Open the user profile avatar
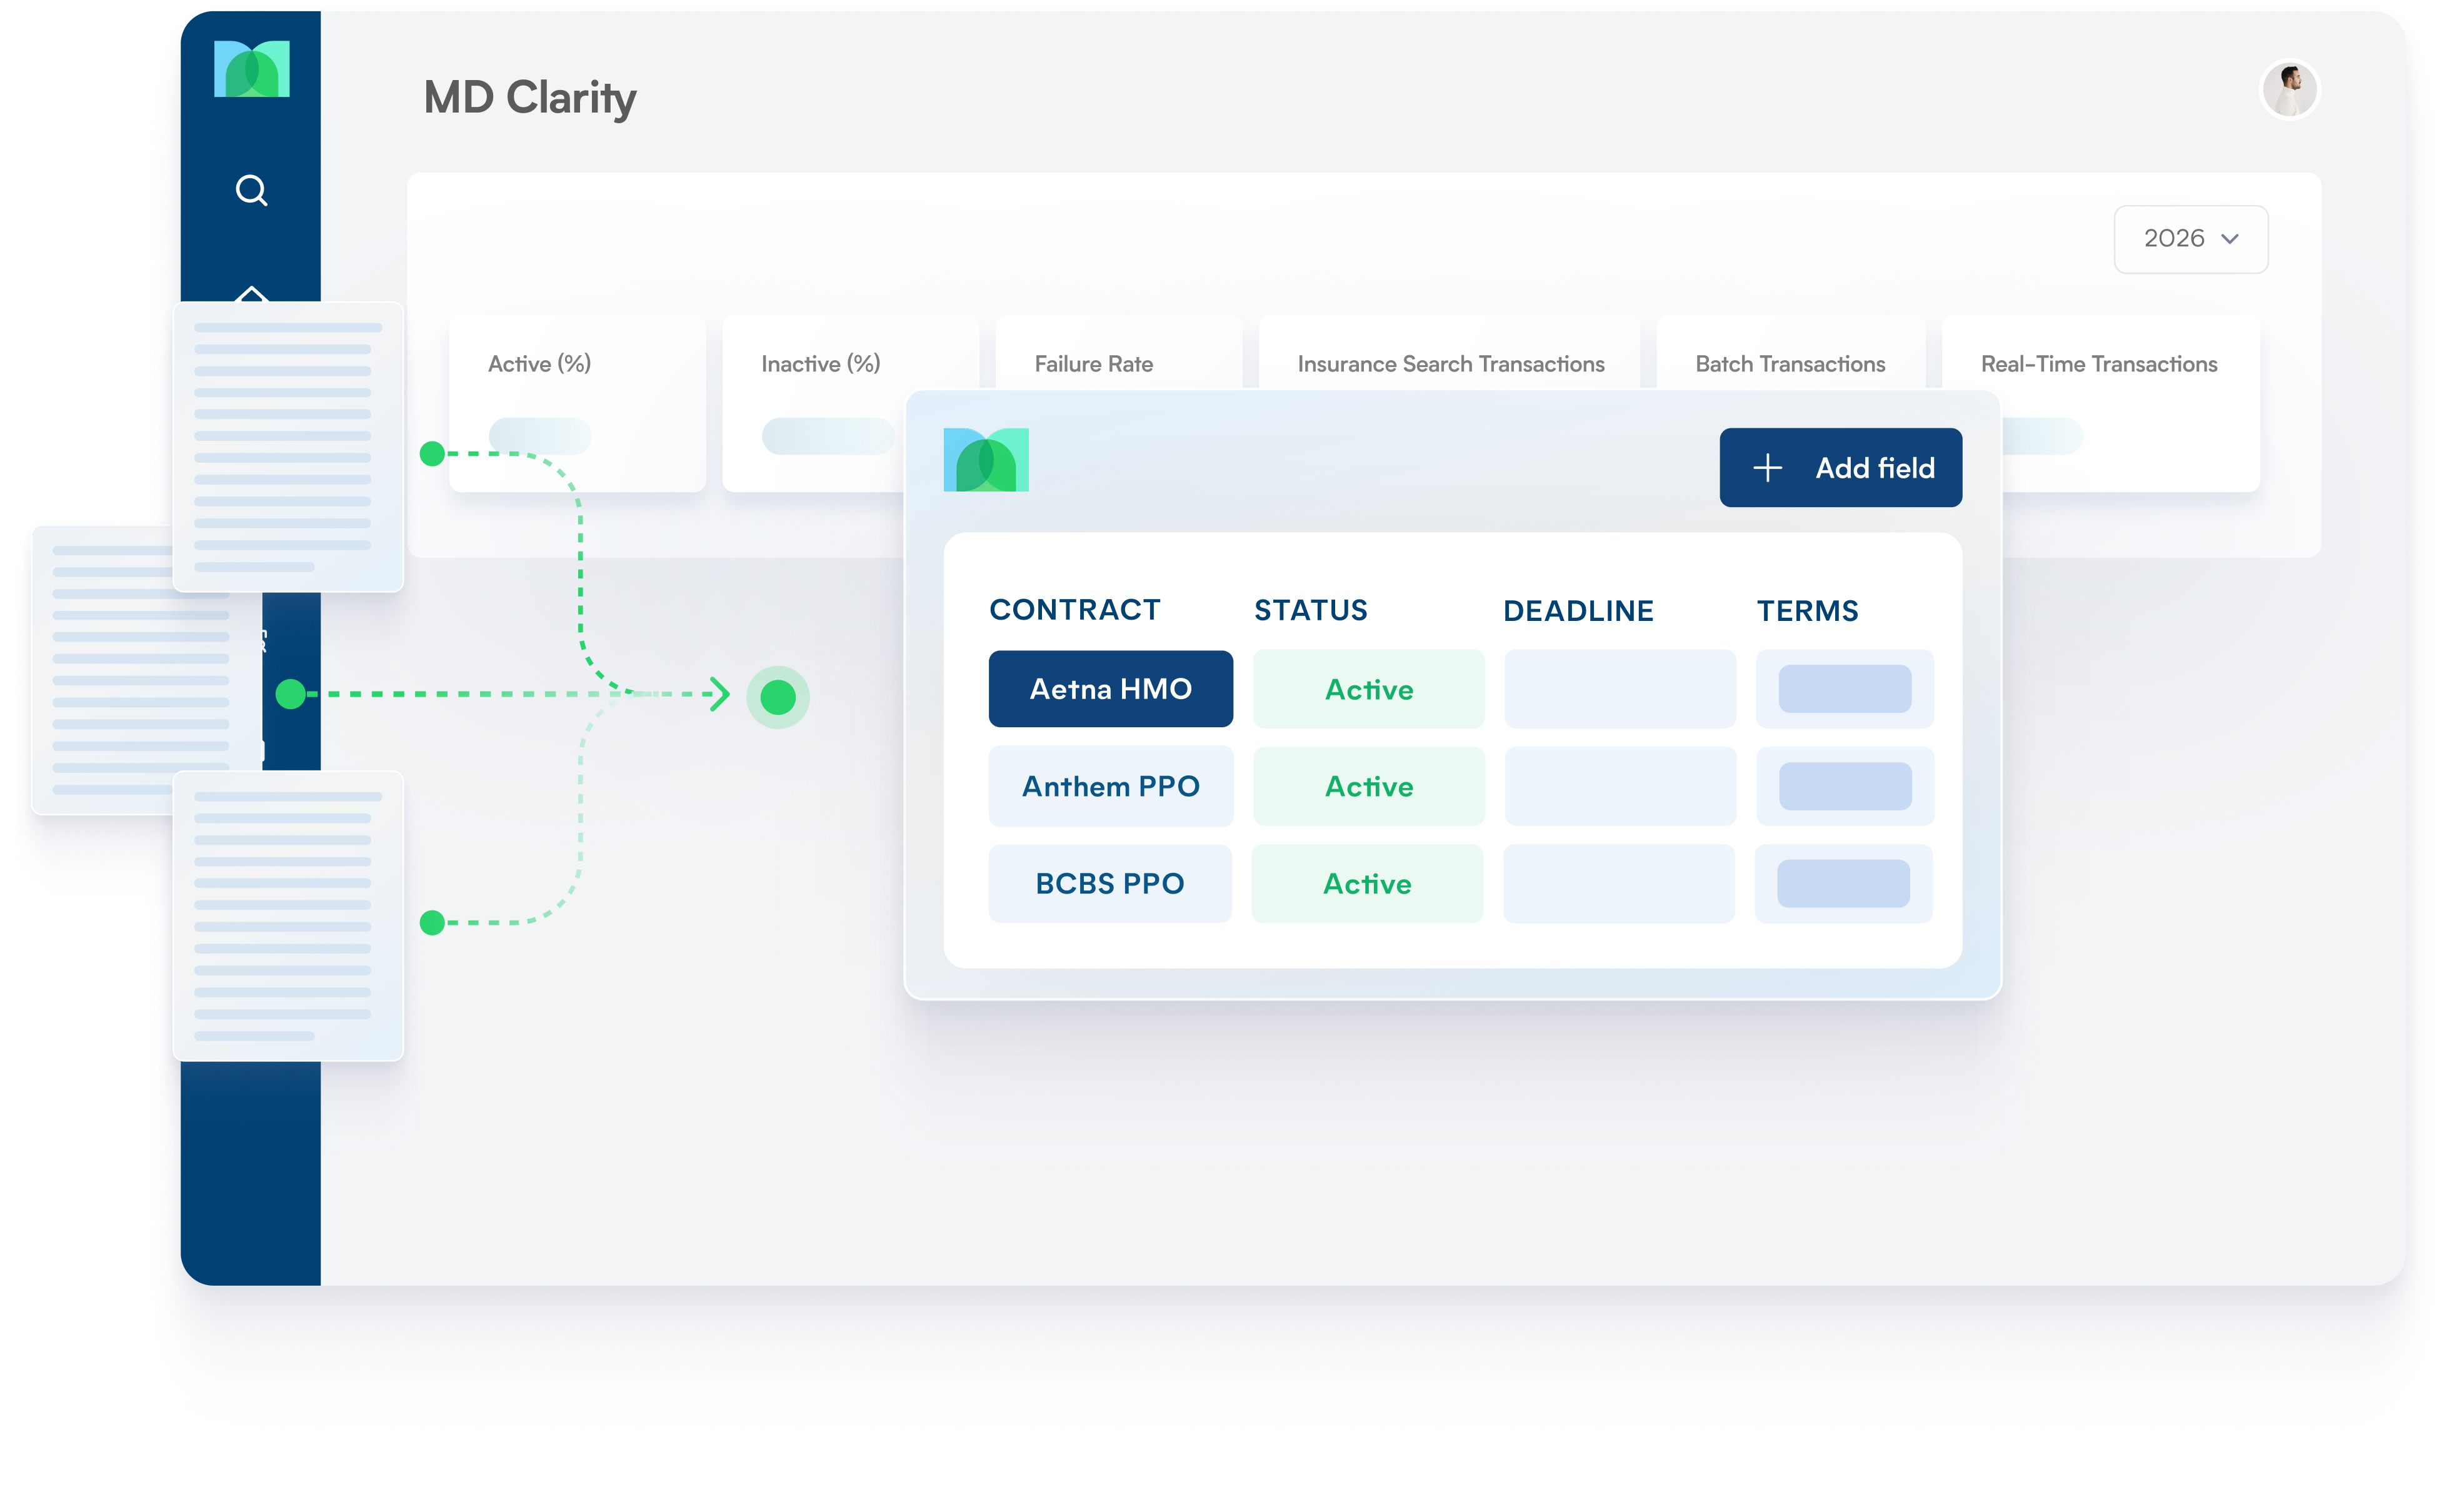 2289,90
